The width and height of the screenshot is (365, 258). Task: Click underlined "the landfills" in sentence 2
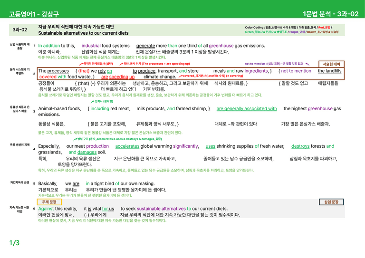(330, 71)
